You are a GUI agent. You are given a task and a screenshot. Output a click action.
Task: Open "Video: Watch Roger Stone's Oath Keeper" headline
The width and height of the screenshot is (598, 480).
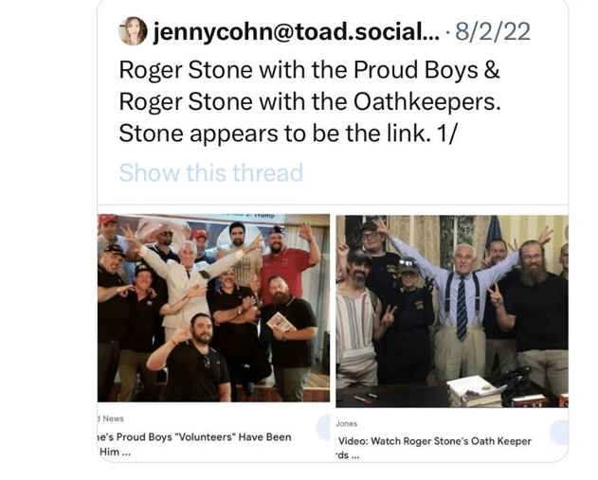pyautogui.click(x=434, y=441)
